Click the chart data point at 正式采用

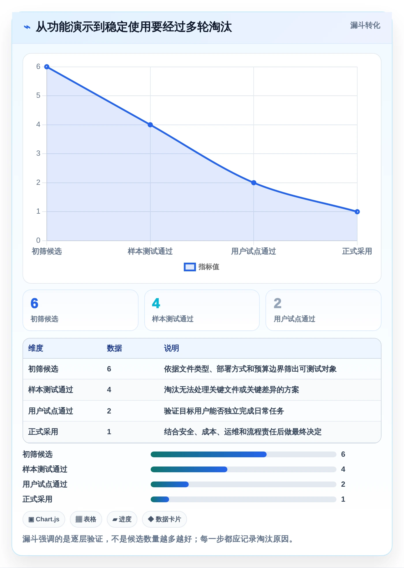point(357,212)
